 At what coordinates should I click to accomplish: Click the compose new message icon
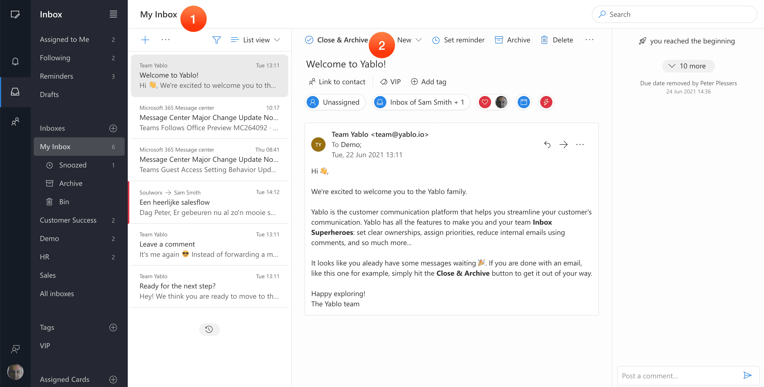(x=15, y=14)
